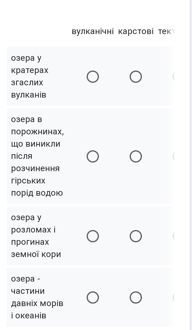The height and width of the screenshot is (330, 192).
Task: Pick вулканічні for частини давніх морів row
Action: [x=93, y=297]
